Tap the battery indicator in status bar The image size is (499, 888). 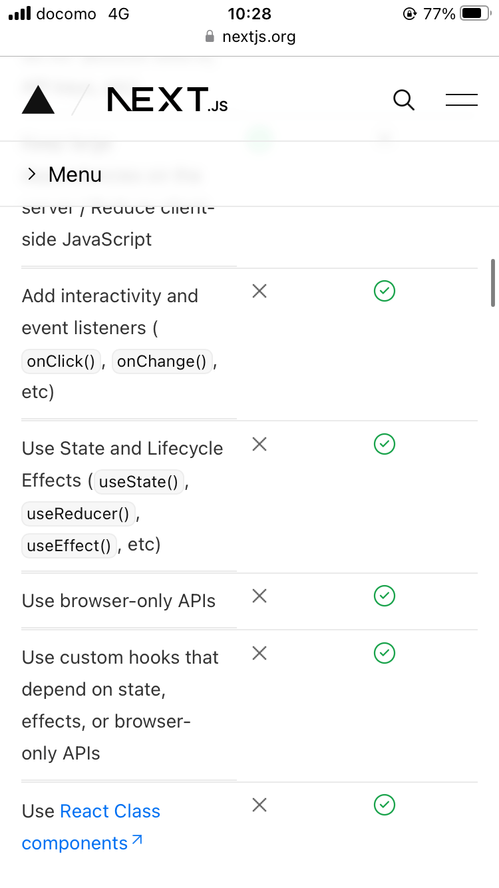tap(475, 13)
